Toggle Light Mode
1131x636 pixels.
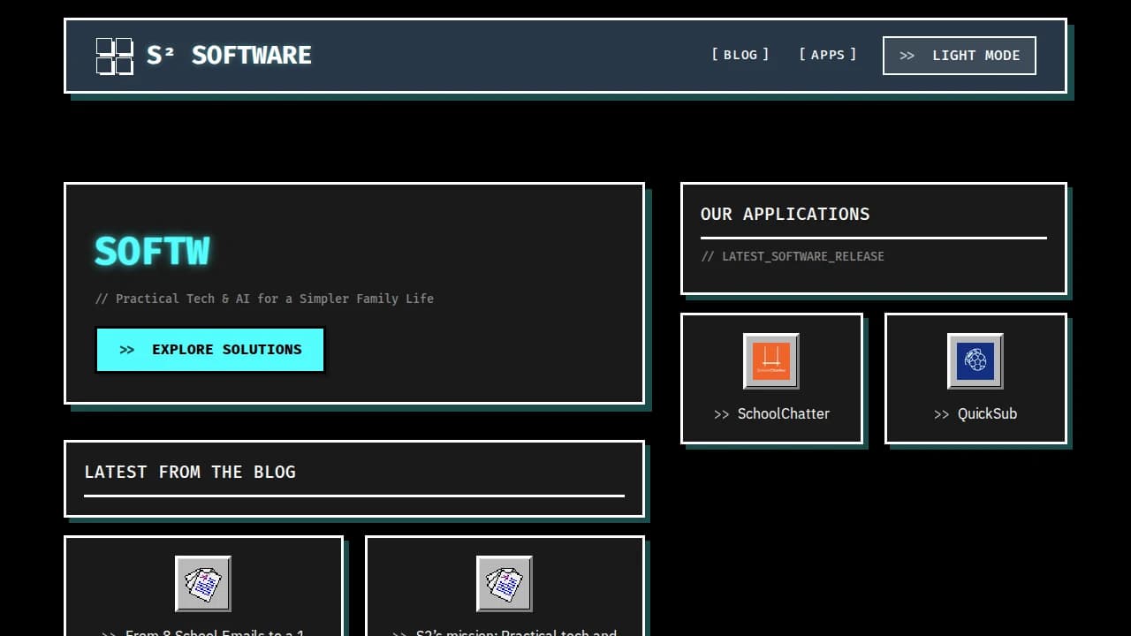point(959,55)
